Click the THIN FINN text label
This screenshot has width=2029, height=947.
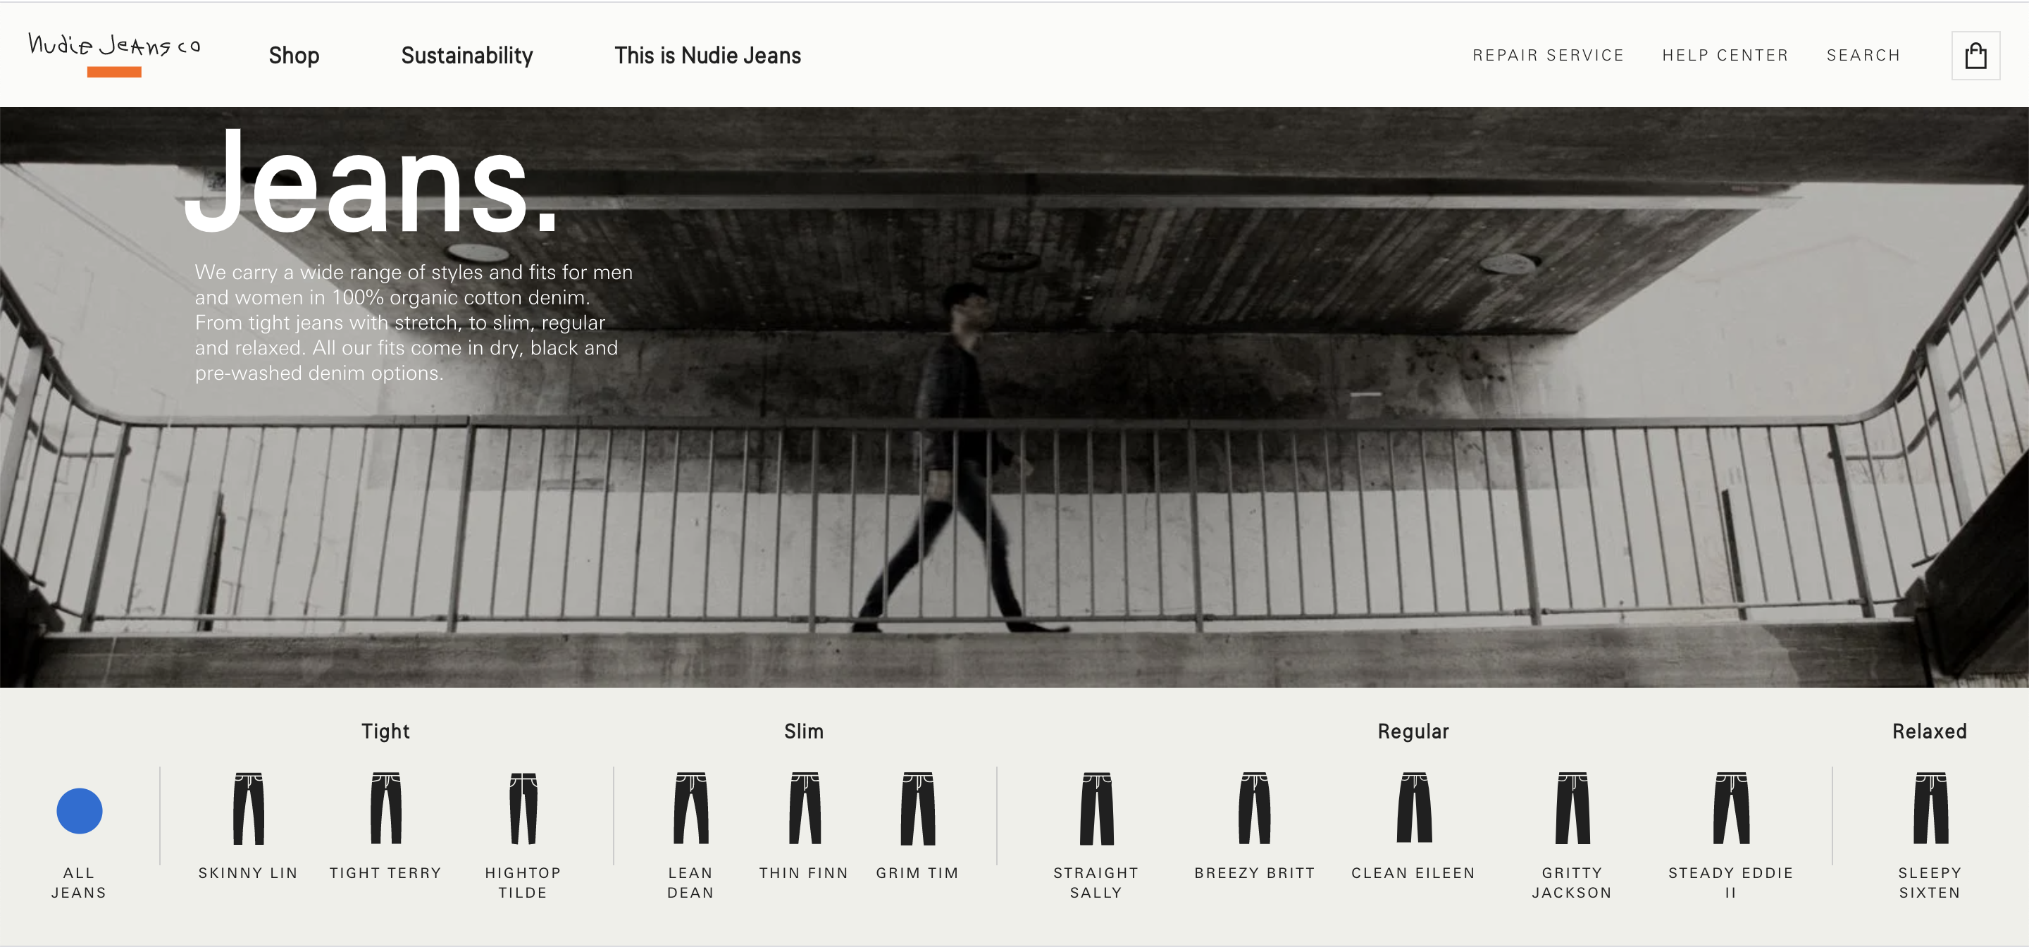(x=803, y=873)
